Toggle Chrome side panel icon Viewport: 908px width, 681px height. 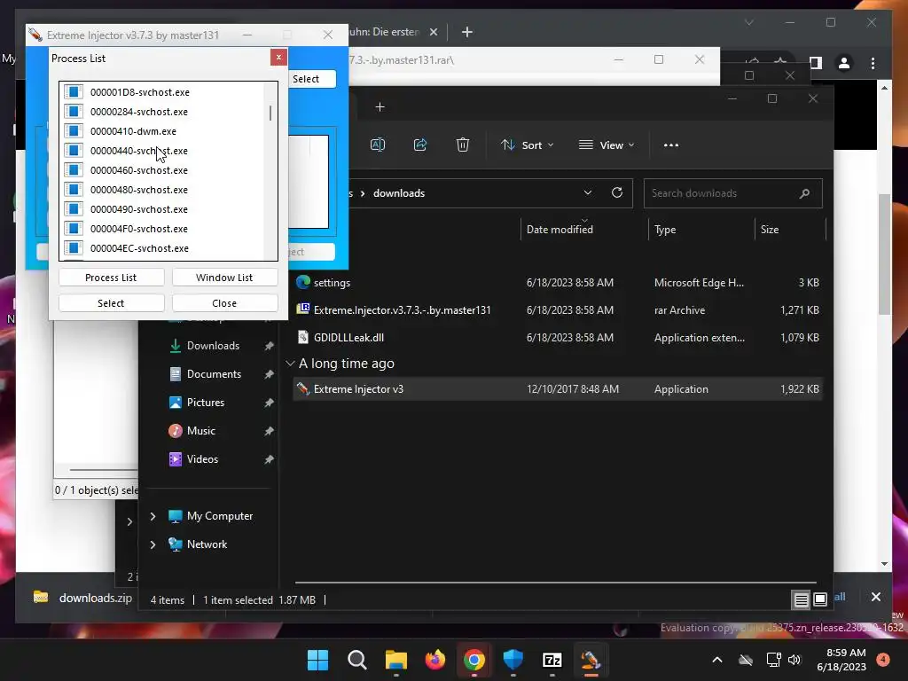click(816, 63)
